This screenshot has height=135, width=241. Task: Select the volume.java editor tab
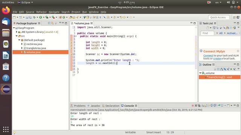tap(82, 23)
